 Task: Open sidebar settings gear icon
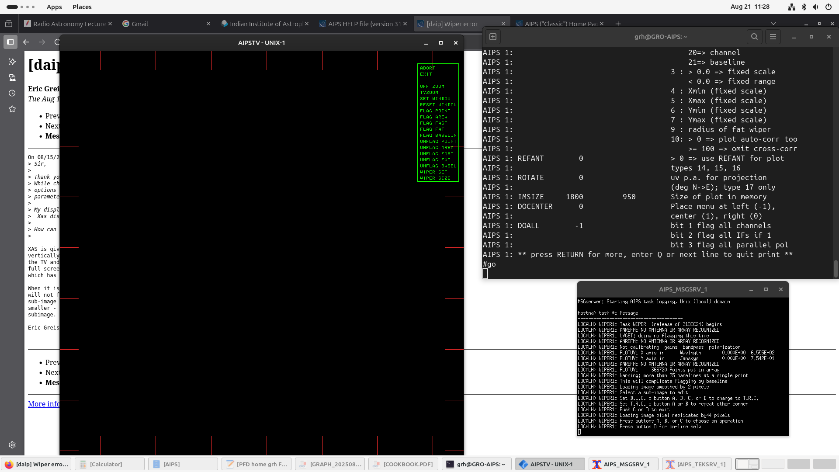(12, 444)
